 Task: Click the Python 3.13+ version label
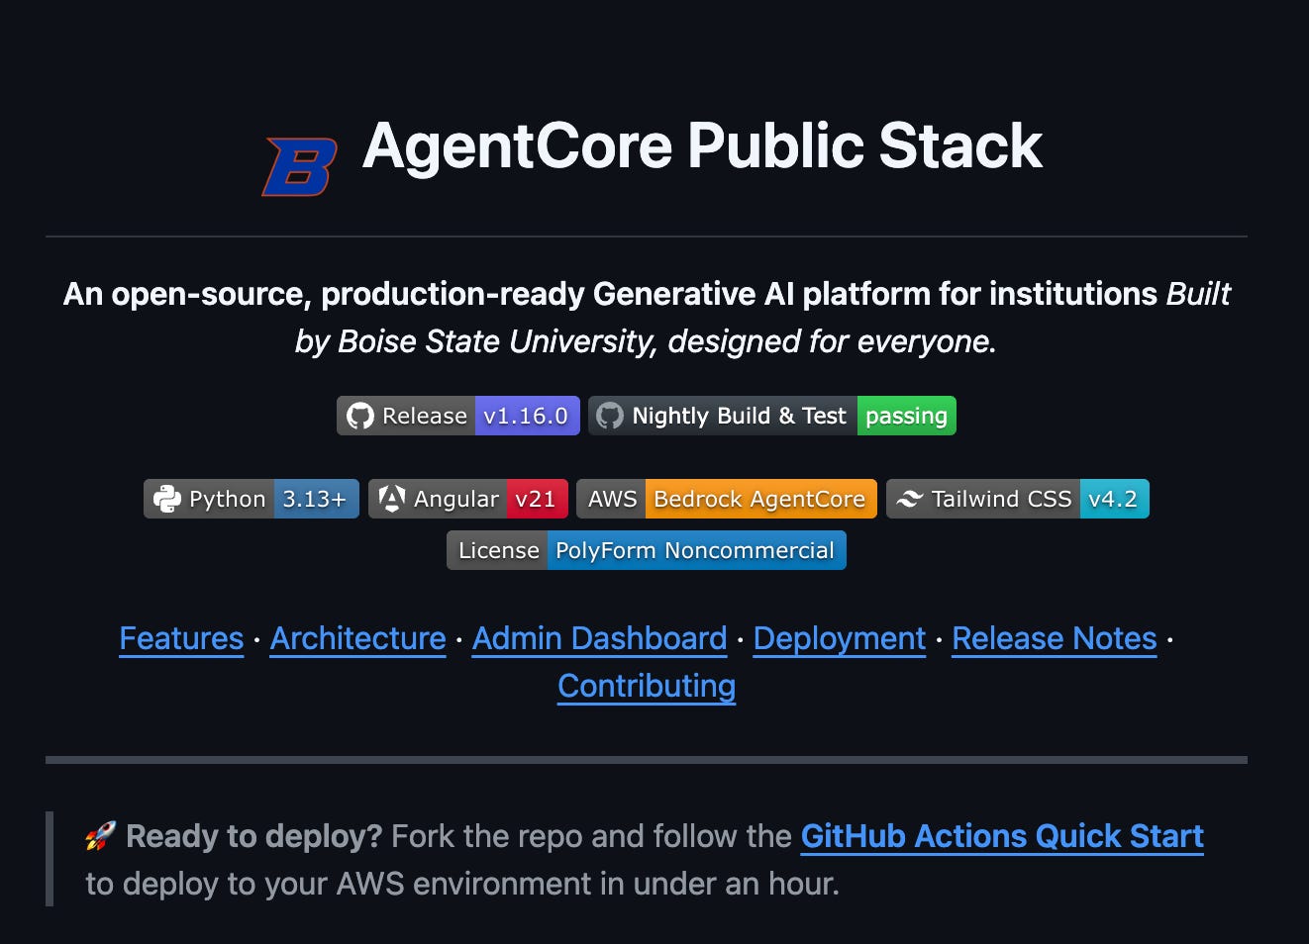[x=316, y=499]
